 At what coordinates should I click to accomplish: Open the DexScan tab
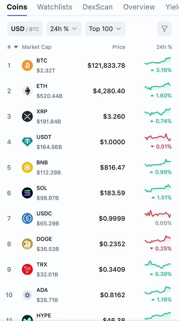pyautogui.click(x=98, y=7)
